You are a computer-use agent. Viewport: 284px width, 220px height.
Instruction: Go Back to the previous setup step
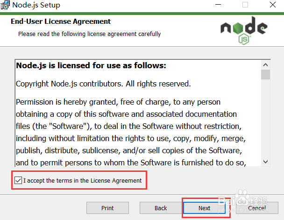coord(161,208)
